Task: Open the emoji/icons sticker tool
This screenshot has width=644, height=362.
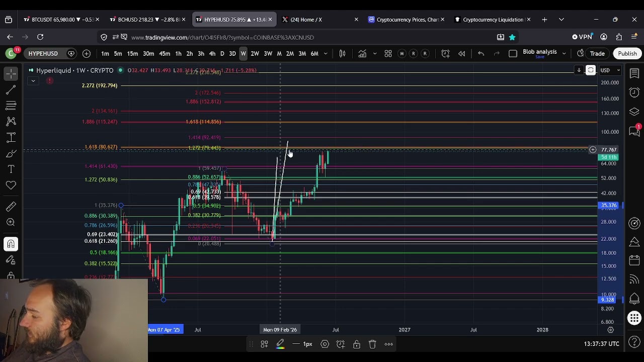Action: tap(11, 186)
